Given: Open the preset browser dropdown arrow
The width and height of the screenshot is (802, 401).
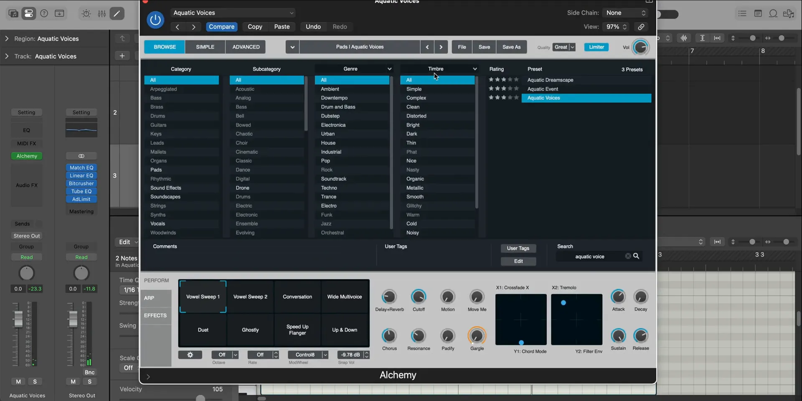Looking at the screenshot, I should 292,47.
